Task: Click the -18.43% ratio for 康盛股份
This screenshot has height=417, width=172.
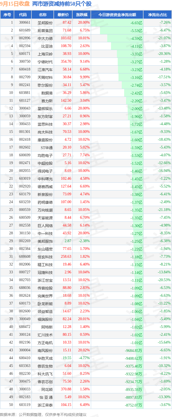Action: pyautogui.click(x=165, y=140)
